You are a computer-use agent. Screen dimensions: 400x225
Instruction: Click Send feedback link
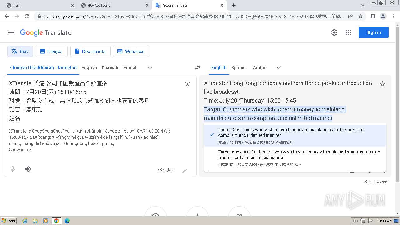376,182
